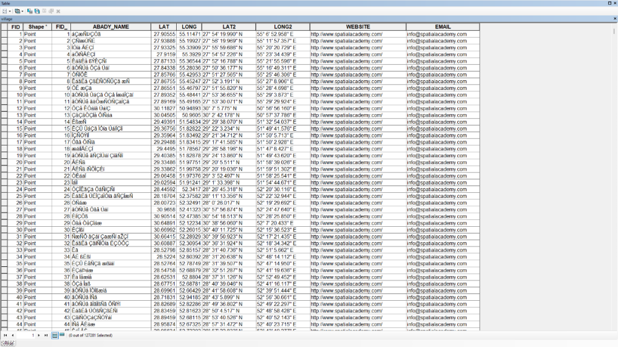Go to the next record
Image resolution: width=618 pixels, height=347 pixels.
point(38,335)
